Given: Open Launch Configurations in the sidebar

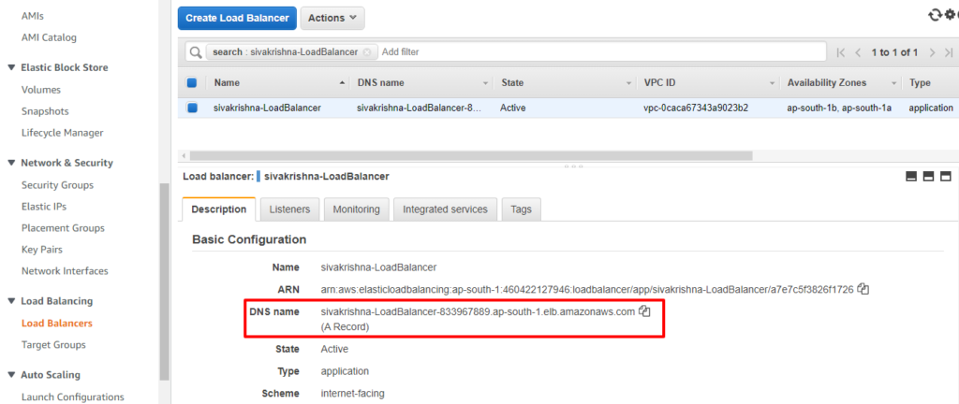Looking at the screenshot, I should tap(73, 397).
